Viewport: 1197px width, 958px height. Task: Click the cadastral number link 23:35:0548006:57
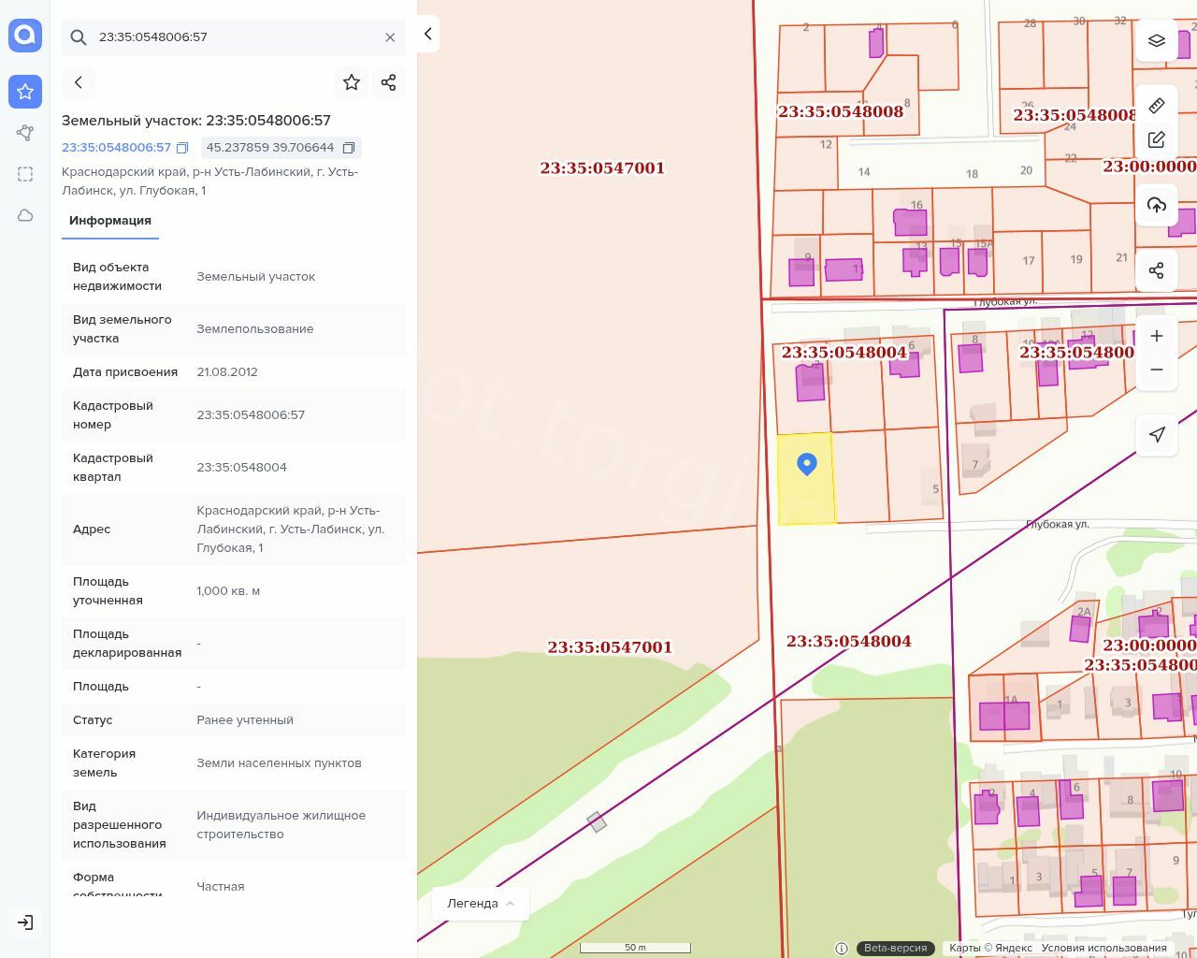[116, 148]
